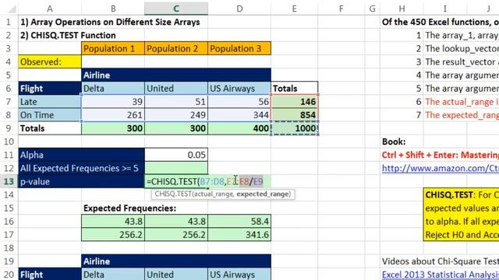The height and width of the screenshot is (280, 499).
Task: Click US Airways late value 56
Action: [239, 102]
